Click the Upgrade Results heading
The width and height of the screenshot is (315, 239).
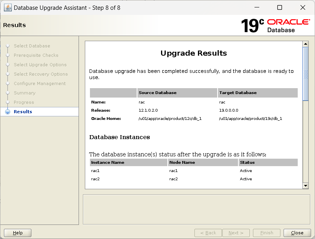pyautogui.click(x=194, y=53)
